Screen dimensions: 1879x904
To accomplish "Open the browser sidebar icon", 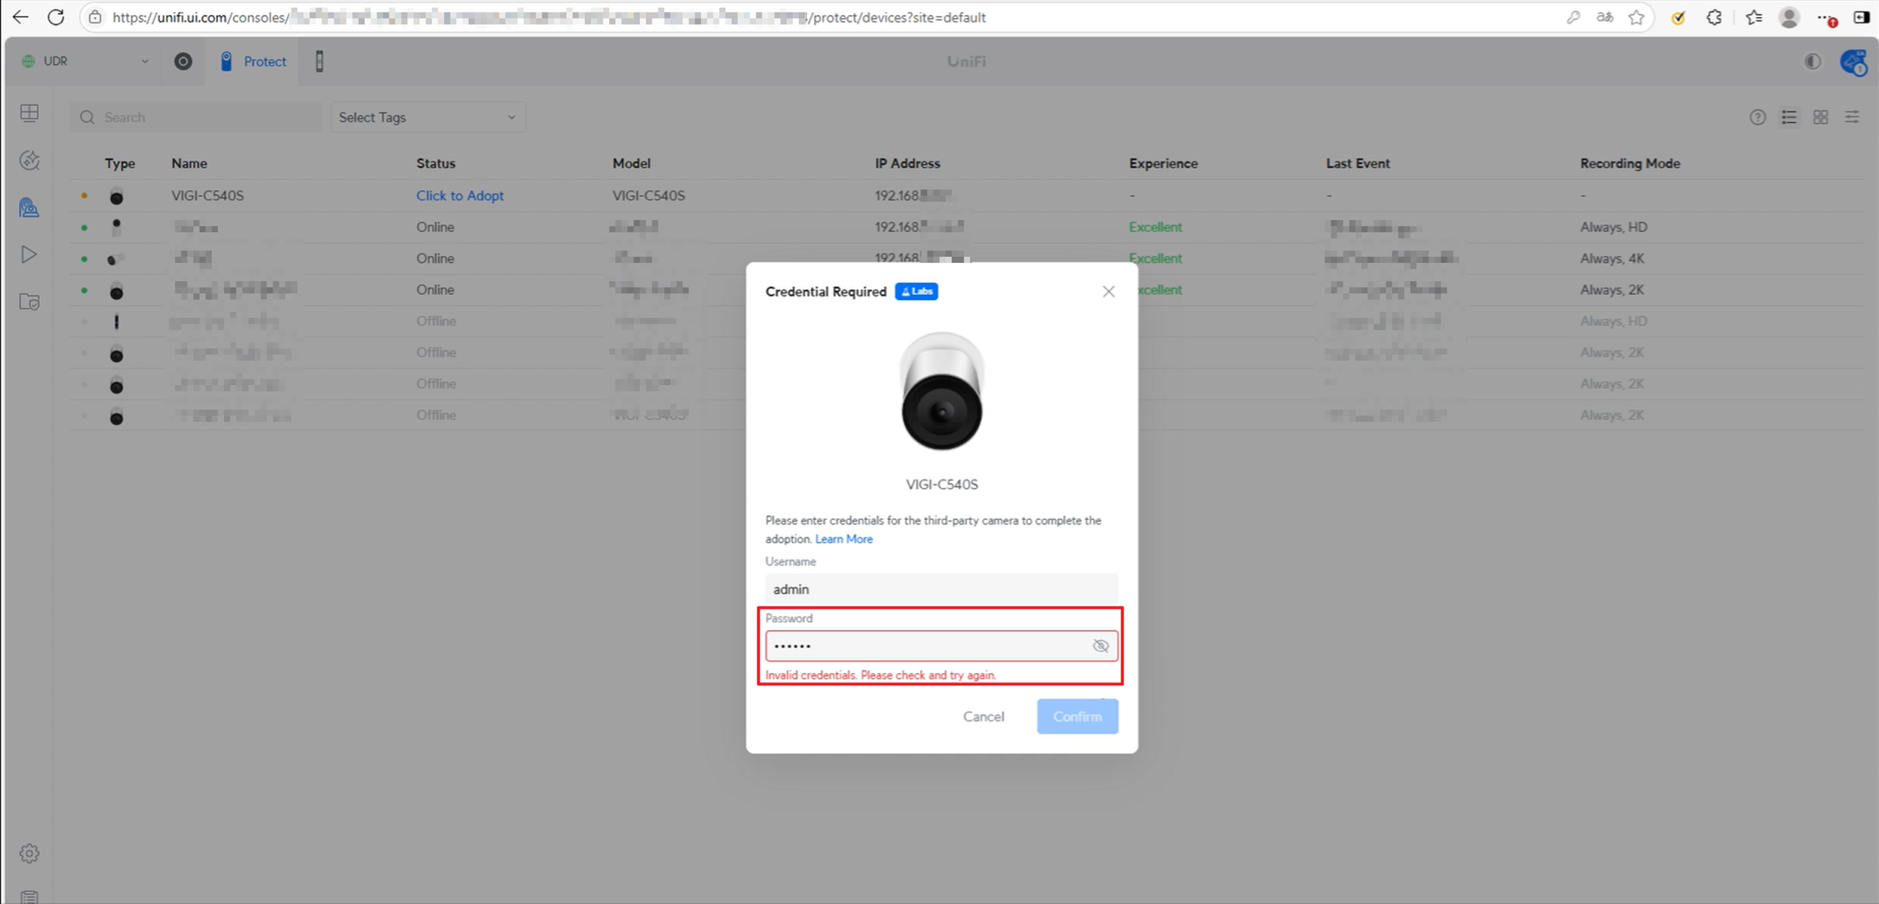I will pos(1861,17).
